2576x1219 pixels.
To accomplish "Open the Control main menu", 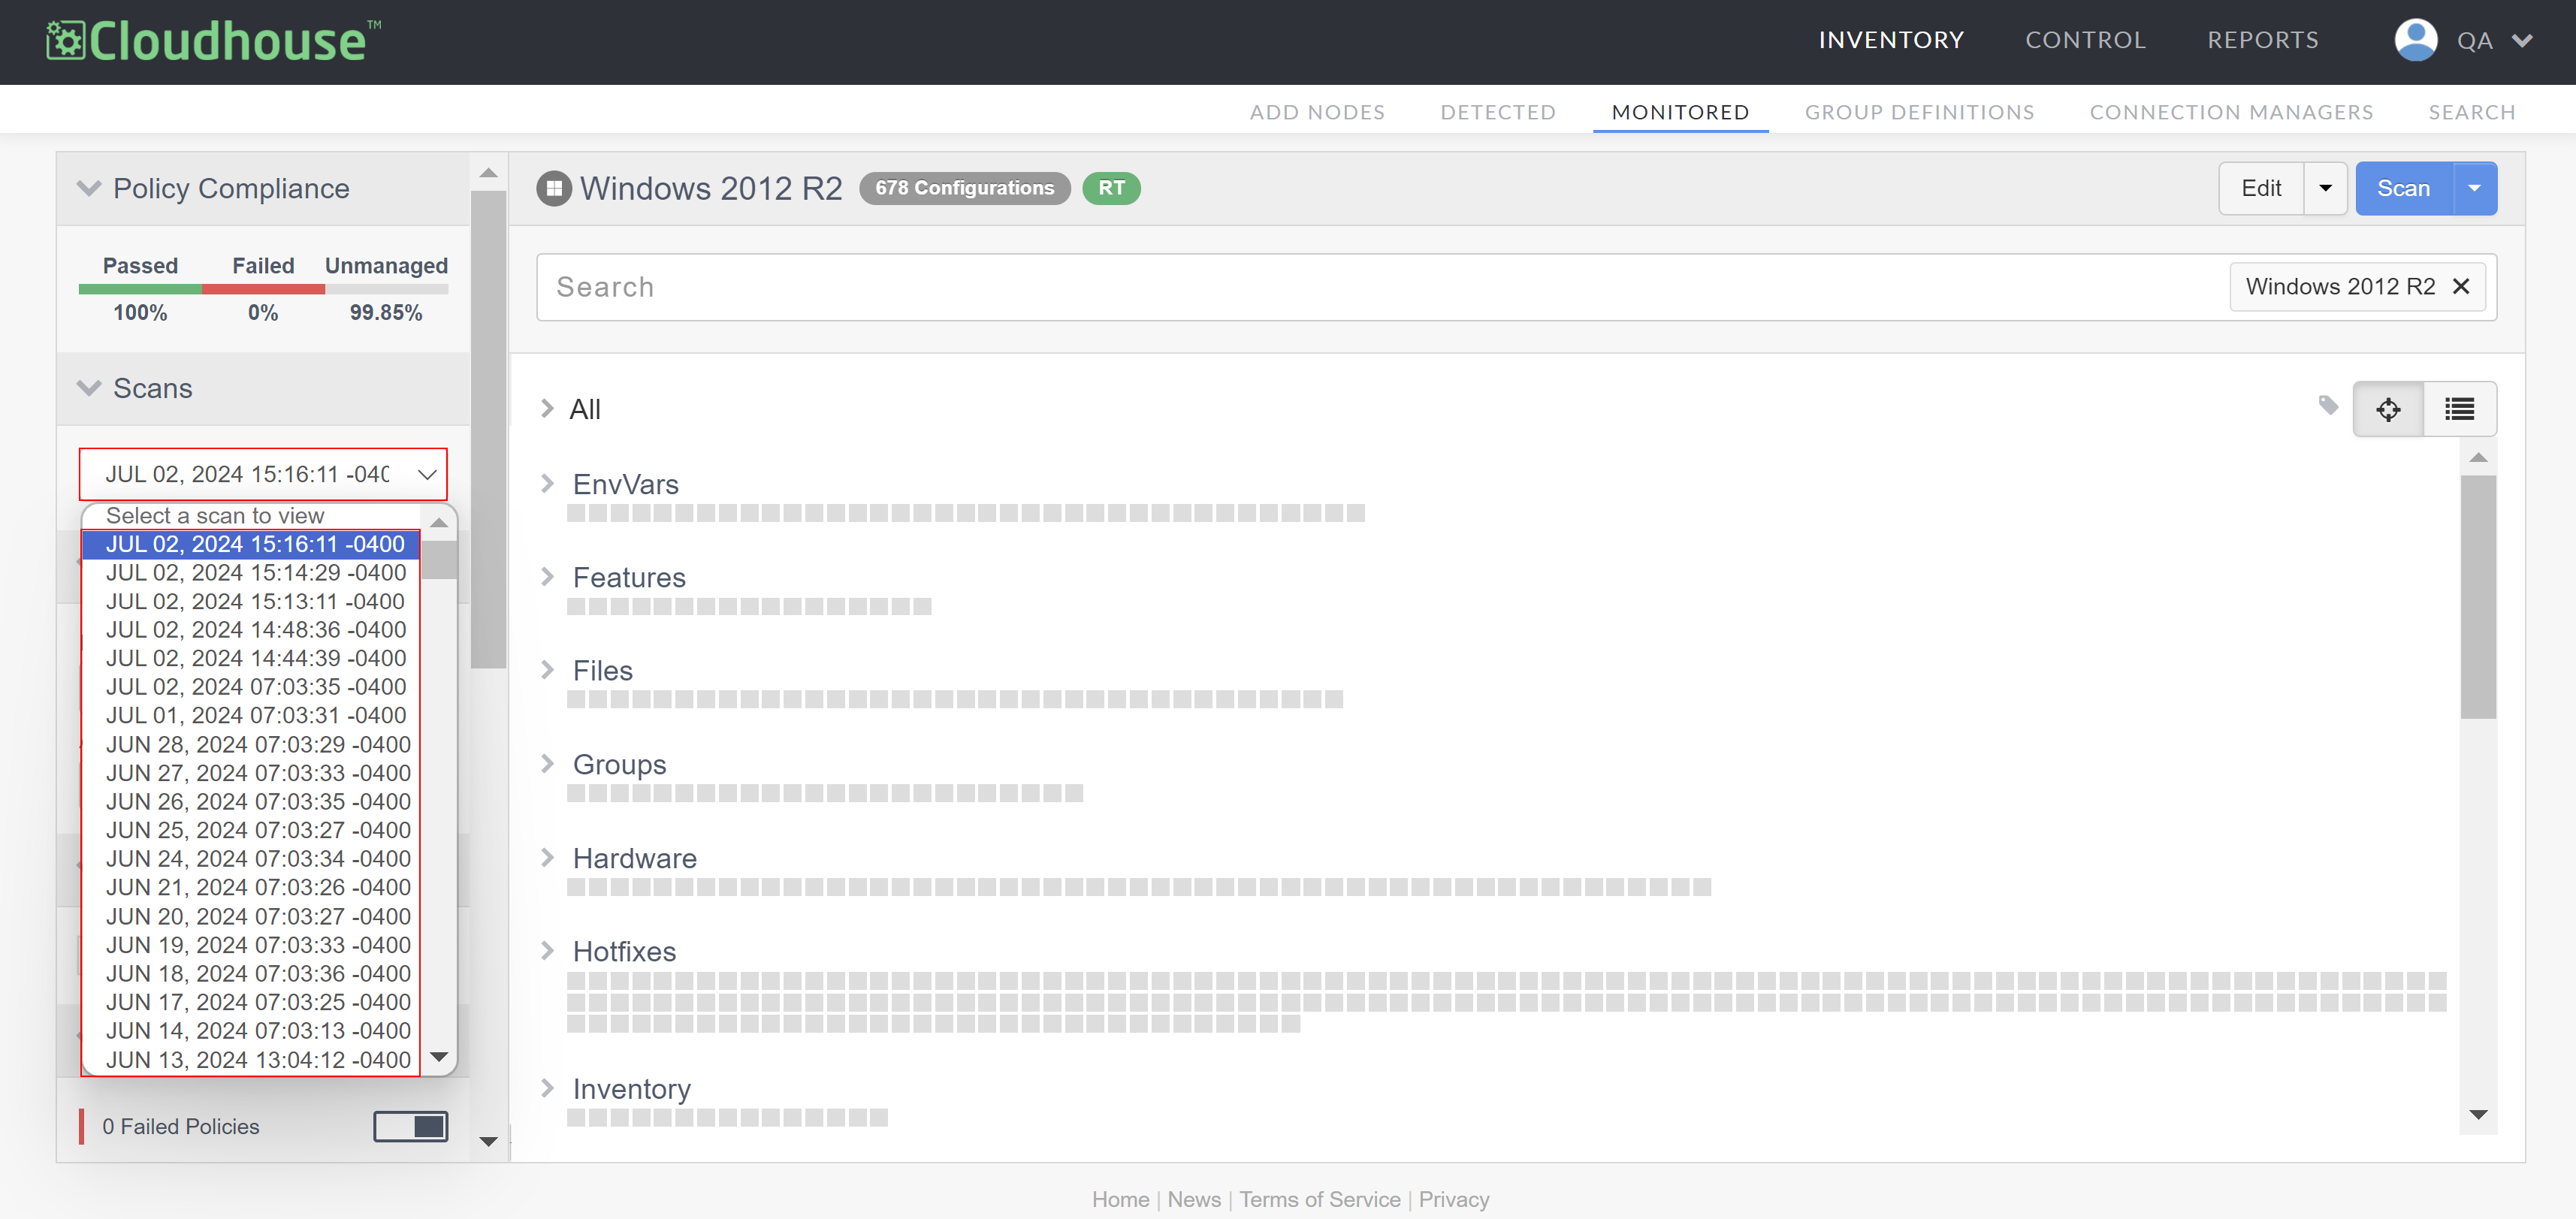I will 2086,40.
